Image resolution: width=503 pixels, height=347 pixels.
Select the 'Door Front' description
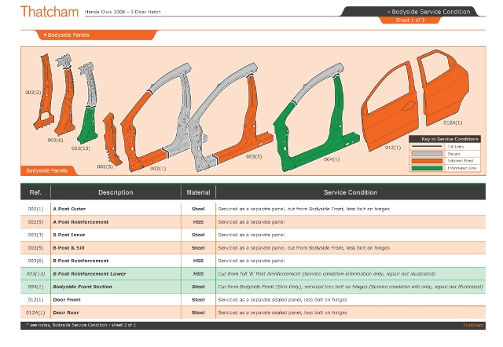pyautogui.click(x=67, y=300)
